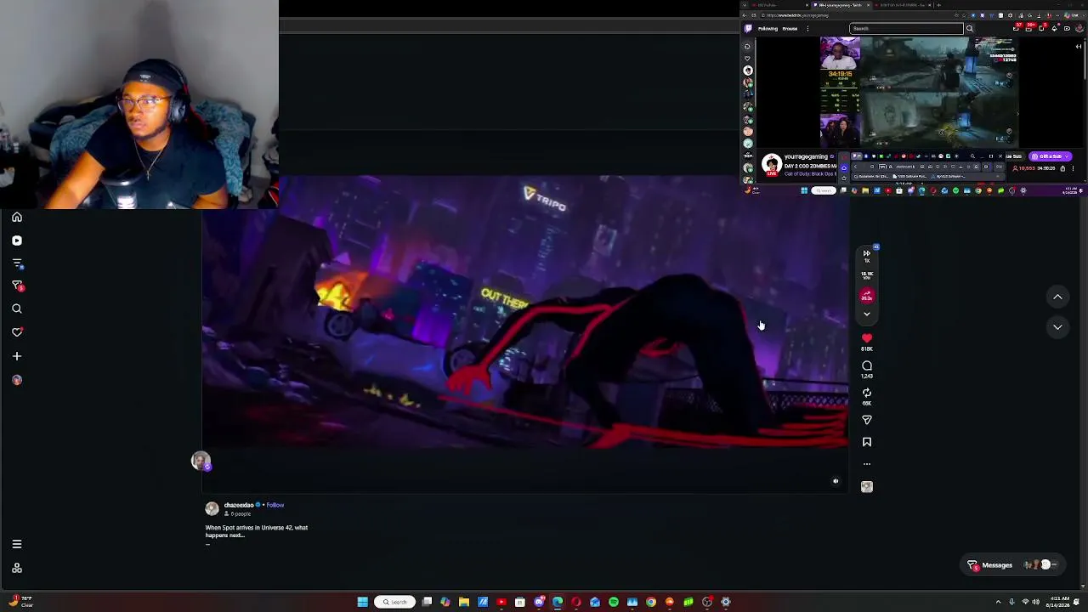Click the Gift a Sub button
This screenshot has height=612, width=1088.
[1051, 156]
